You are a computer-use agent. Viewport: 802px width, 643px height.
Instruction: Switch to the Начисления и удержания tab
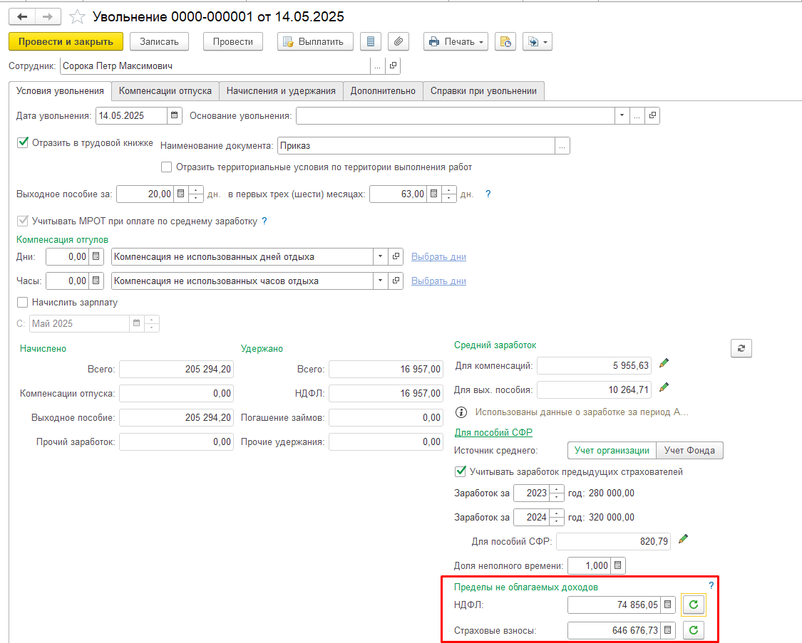pos(281,91)
